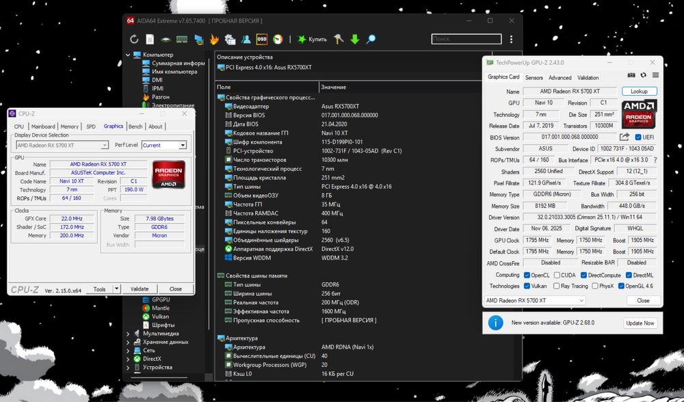This screenshot has width=684, height=402.
Task: Click the AIDA64 search input field
Action: point(466,39)
